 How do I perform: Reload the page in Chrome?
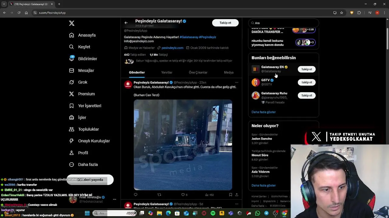pyautogui.click(x=19, y=13)
